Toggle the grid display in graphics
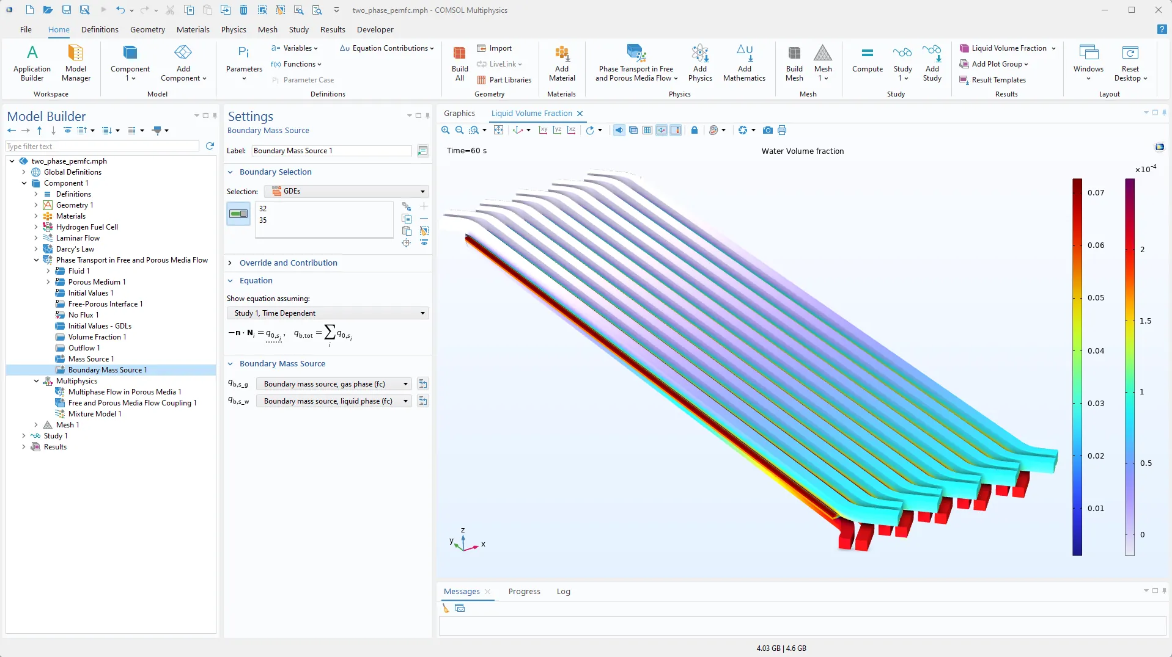The image size is (1172, 657). (647, 130)
